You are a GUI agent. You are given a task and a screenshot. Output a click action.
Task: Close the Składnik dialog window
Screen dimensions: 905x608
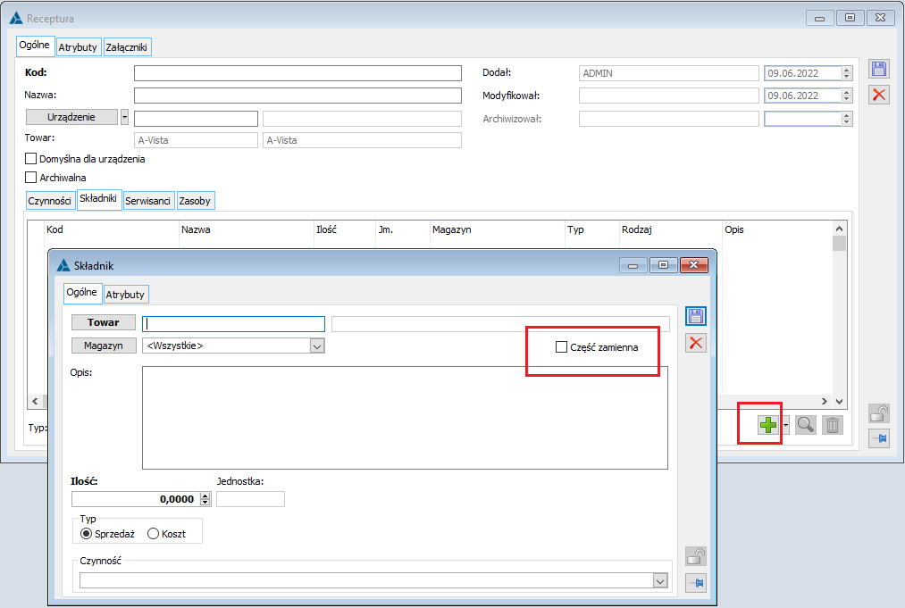coord(694,265)
